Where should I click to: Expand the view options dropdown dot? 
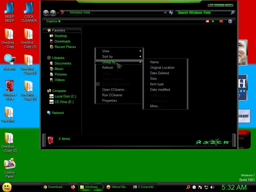click(213, 21)
